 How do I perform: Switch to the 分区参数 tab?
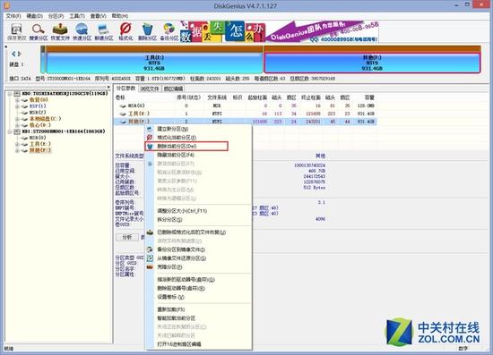pos(125,89)
